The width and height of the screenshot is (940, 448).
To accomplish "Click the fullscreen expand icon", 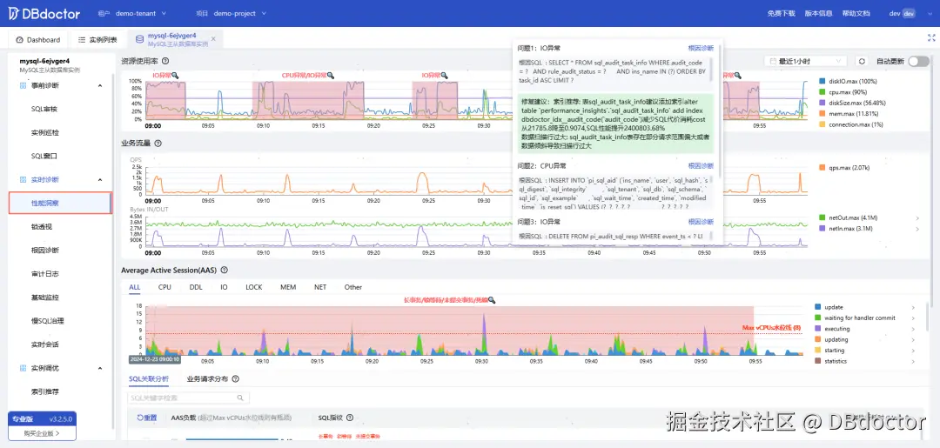I will [931, 37].
